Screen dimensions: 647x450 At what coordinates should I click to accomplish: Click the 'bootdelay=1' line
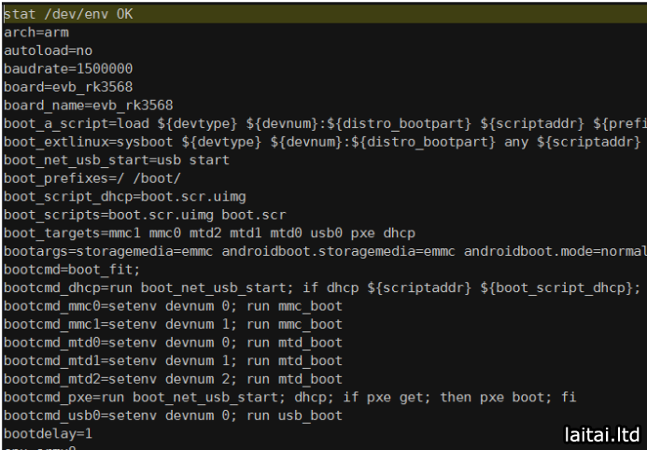point(48,433)
